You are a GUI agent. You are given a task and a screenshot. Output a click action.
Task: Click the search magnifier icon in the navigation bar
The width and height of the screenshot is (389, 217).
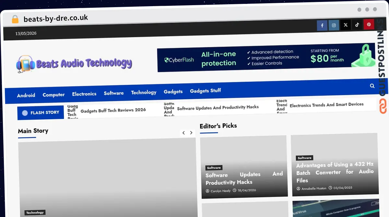[x=372, y=86]
